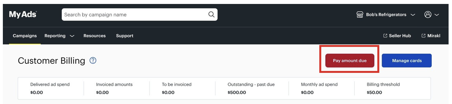Image resolution: width=452 pixels, height=104 pixels.
Task: Open the Support menu item
Action: (125, 36)
